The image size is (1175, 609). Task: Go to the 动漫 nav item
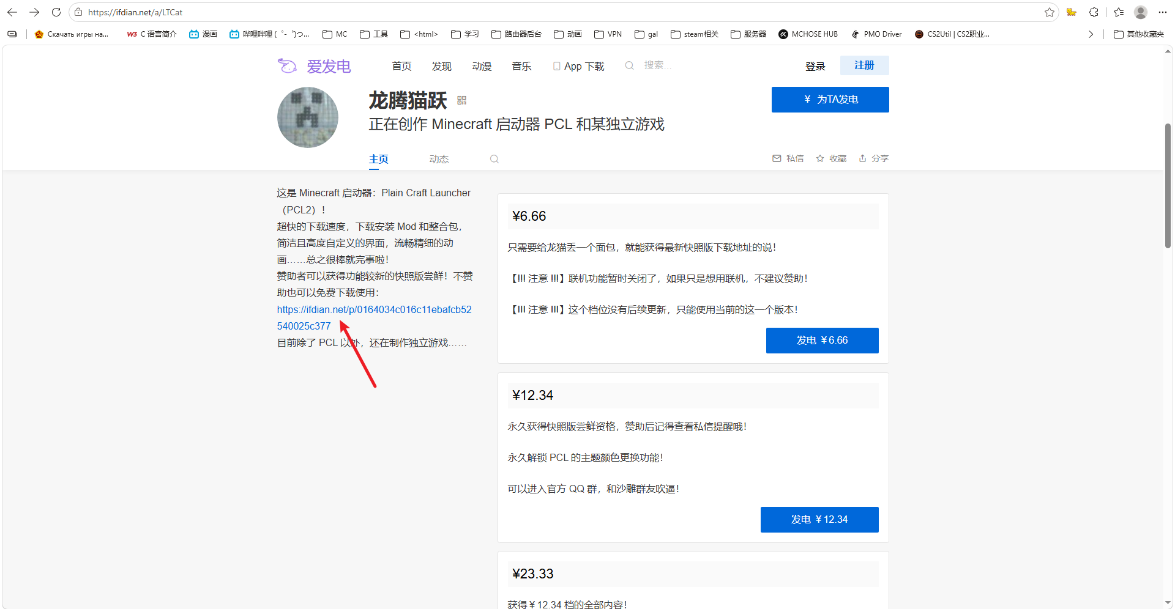point(482,66)
